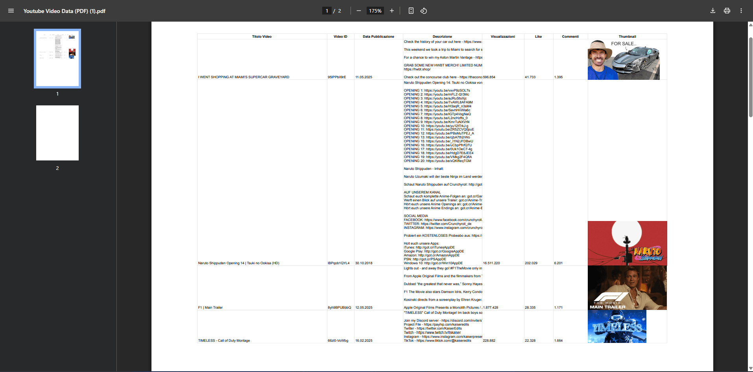Screen dimensions: 753x372
Task: Download the PDF file
Action: coord(713,11)
